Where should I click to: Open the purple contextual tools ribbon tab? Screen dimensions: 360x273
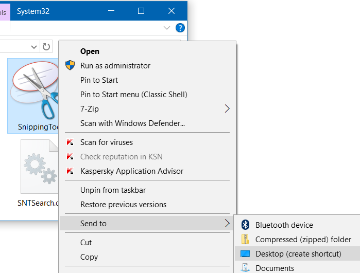[x=5, y=12]
